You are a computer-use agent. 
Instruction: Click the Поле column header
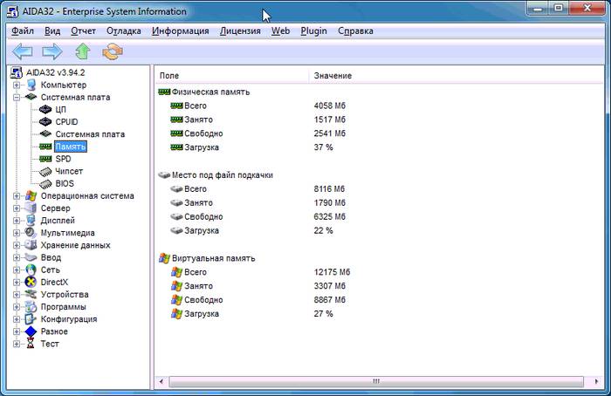(169, 76)
